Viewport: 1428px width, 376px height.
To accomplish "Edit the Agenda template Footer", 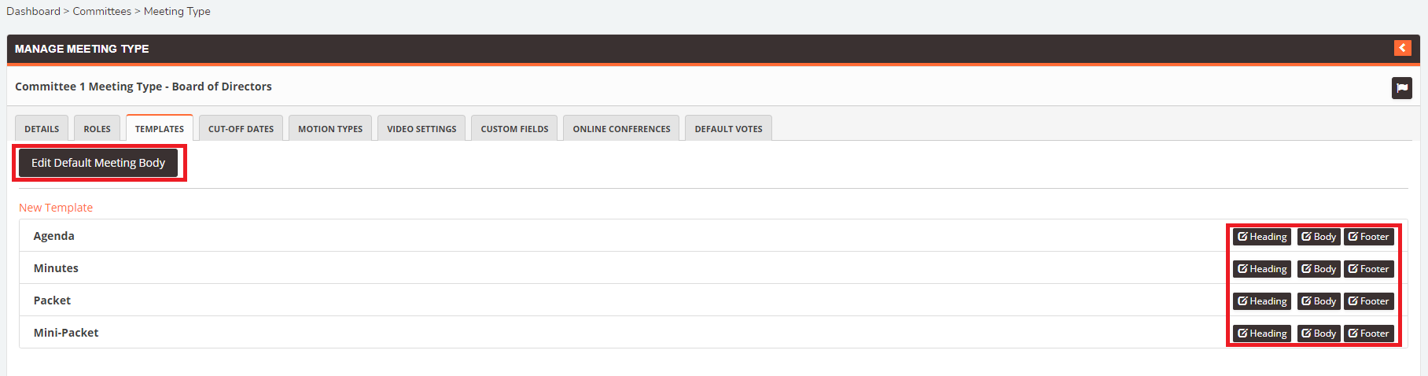I will [x=1368, y=237].
